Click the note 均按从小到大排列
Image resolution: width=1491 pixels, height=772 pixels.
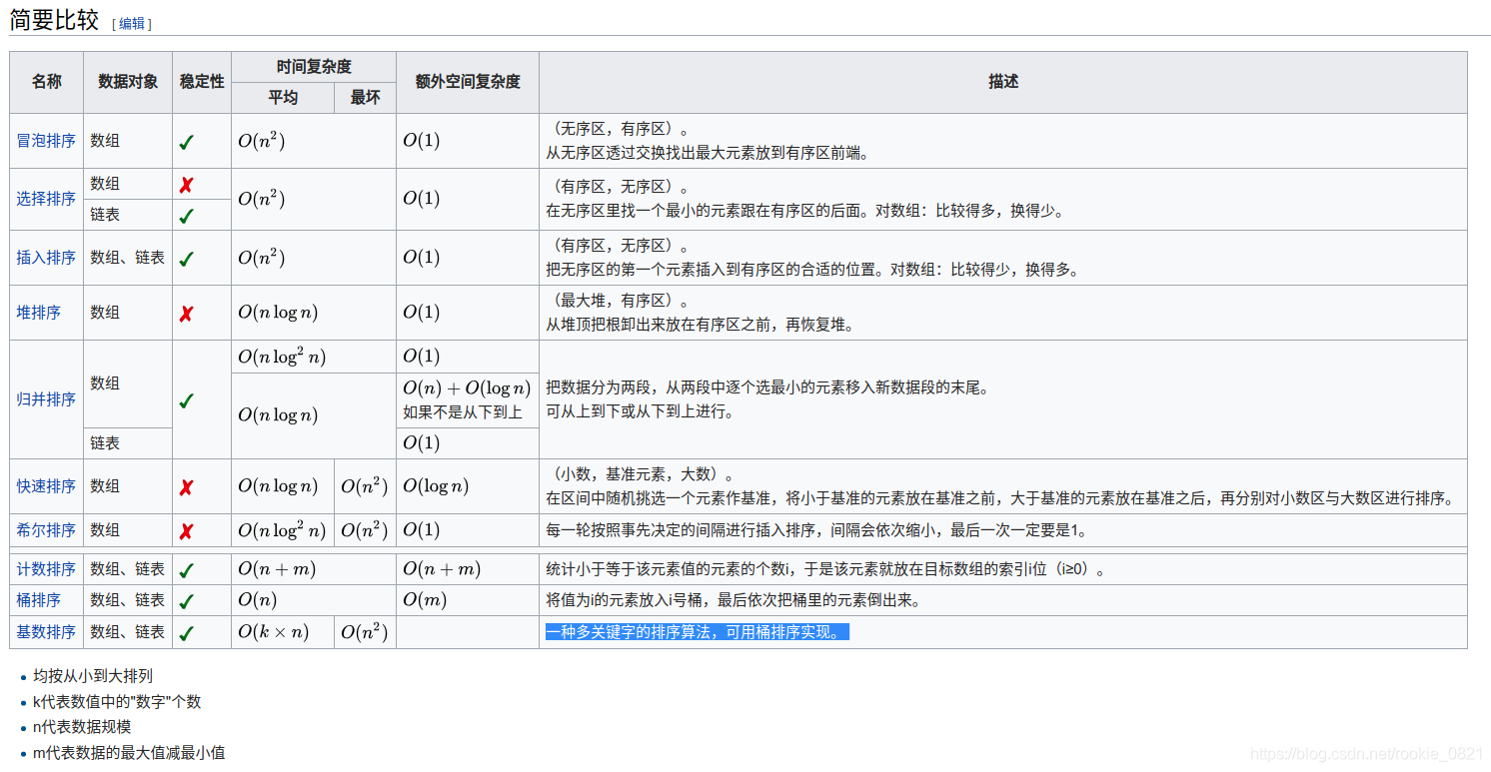point(93,676)
